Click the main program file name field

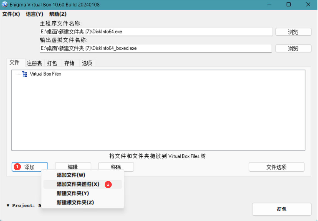coord(156,32)
